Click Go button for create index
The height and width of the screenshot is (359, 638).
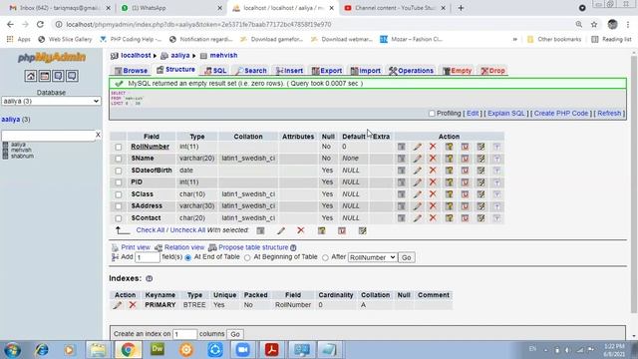(235, 334)
